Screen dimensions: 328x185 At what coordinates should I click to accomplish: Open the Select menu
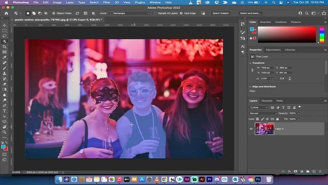click(x=94, y=3)
